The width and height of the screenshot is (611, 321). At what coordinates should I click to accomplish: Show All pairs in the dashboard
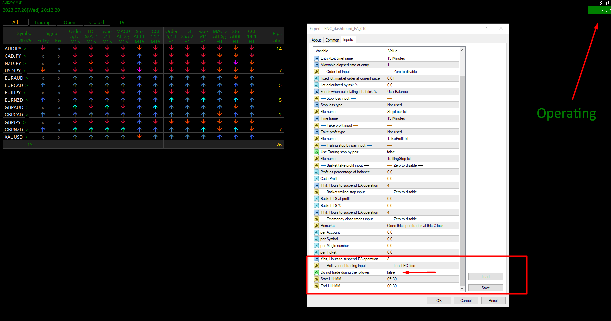15,22
